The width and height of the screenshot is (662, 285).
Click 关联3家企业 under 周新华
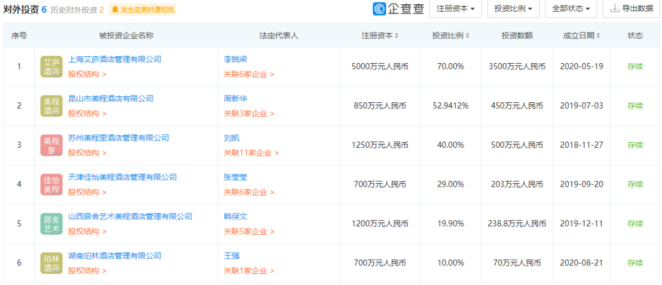click(249, 114)
